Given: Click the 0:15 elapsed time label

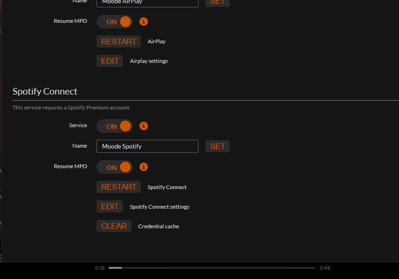Looking at the screenshot, I should (x=100, y=268).
